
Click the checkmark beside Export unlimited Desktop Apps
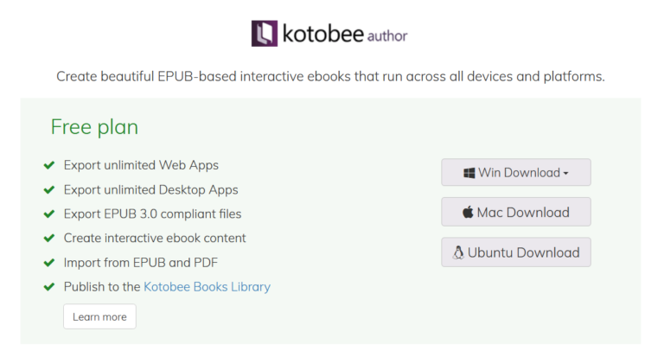[48, 189]
